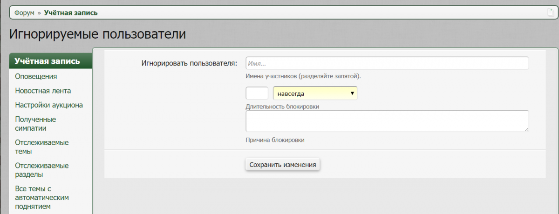Go to "Отслеживаемые разделы" sidebar link
Screen dimensions: 559x214
point(41,170)
